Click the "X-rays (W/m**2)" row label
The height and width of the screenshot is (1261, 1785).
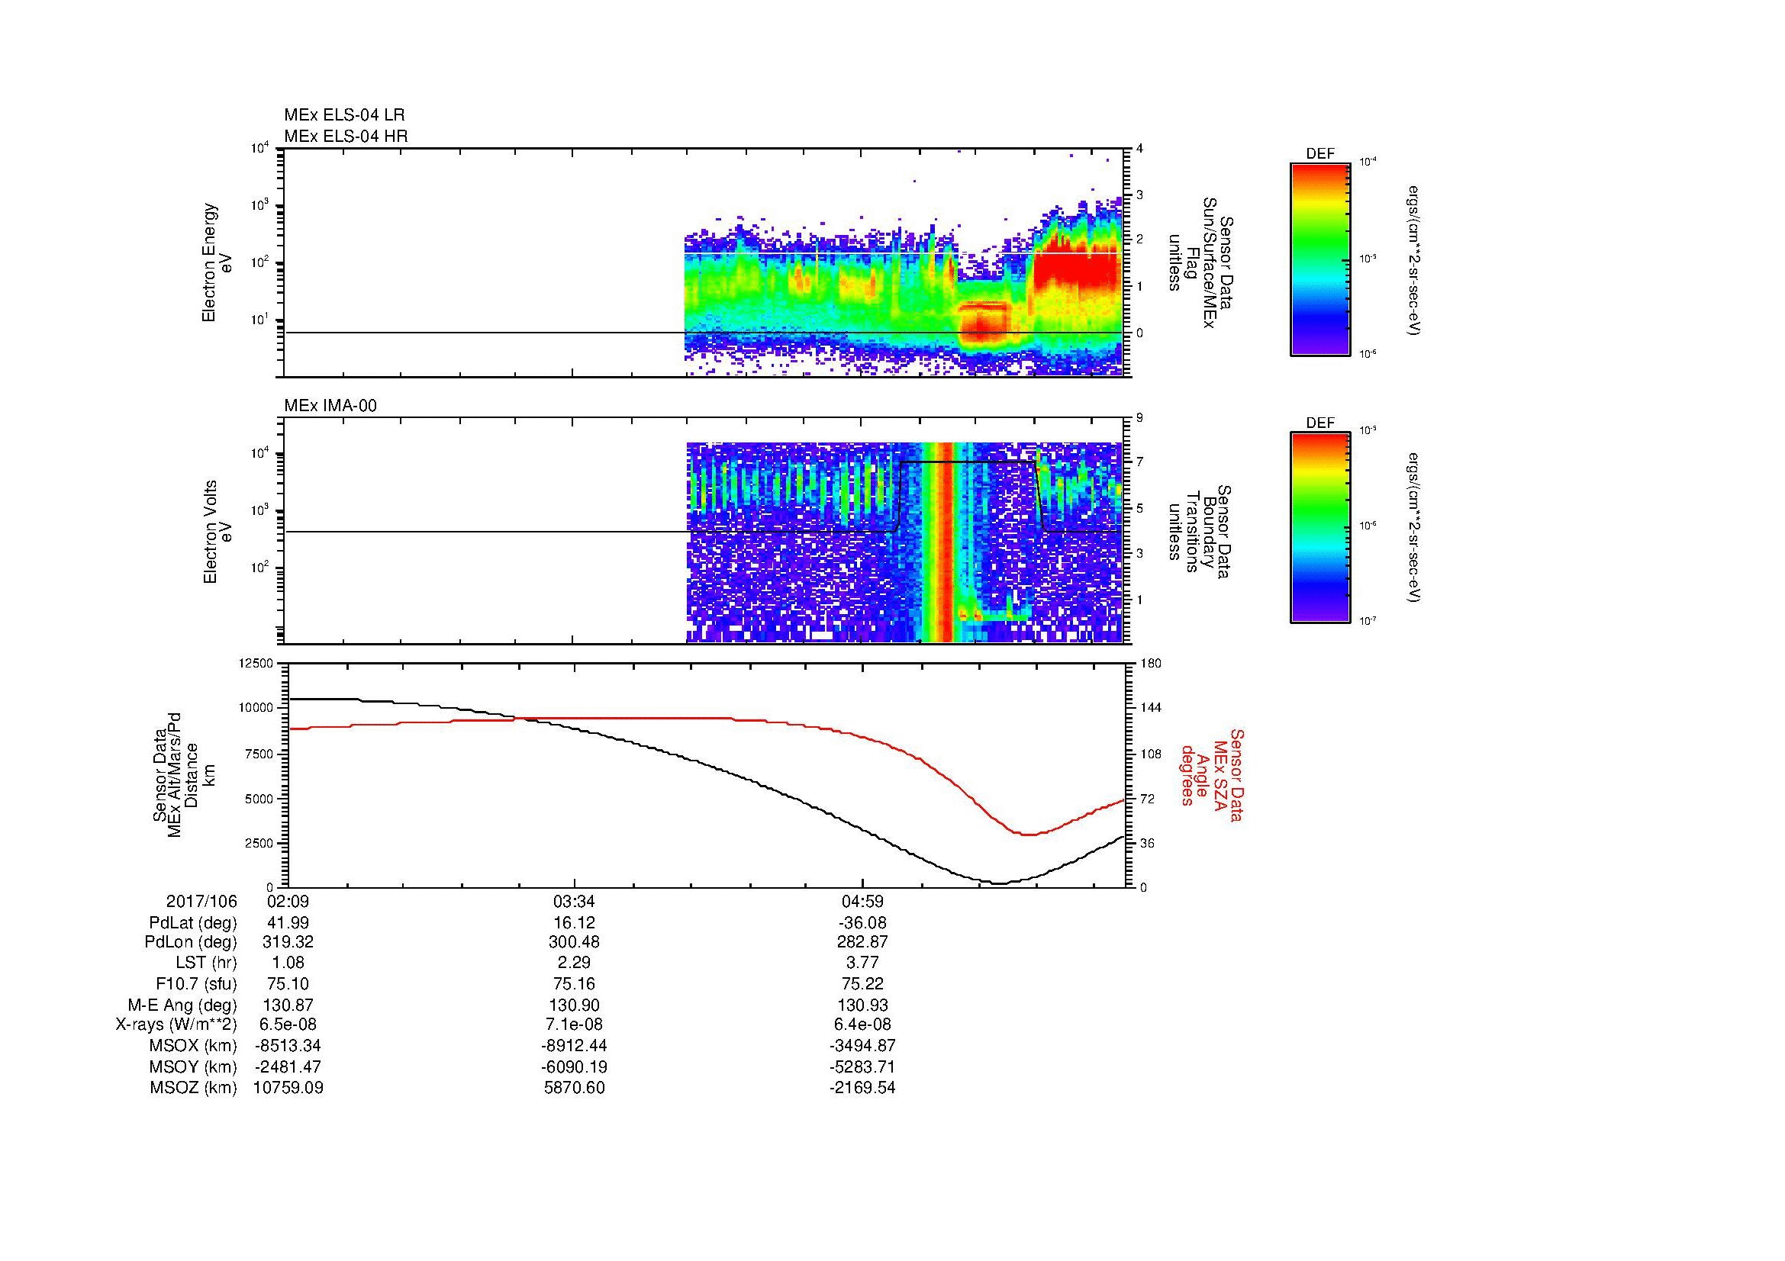[176, 1025]
